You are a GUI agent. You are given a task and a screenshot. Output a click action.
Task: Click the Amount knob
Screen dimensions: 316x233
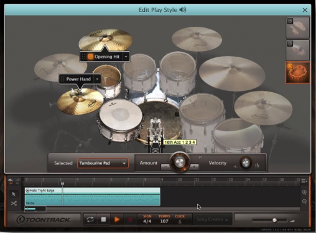[180, 162]
